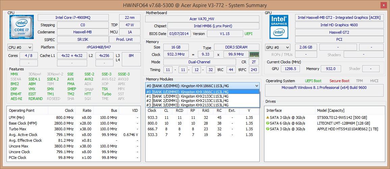Image resolution: width=390 pixels, height=169 pixels.
Task: Click the Turbo feature label
Action: pyautogui.click(x=106, y=94)
